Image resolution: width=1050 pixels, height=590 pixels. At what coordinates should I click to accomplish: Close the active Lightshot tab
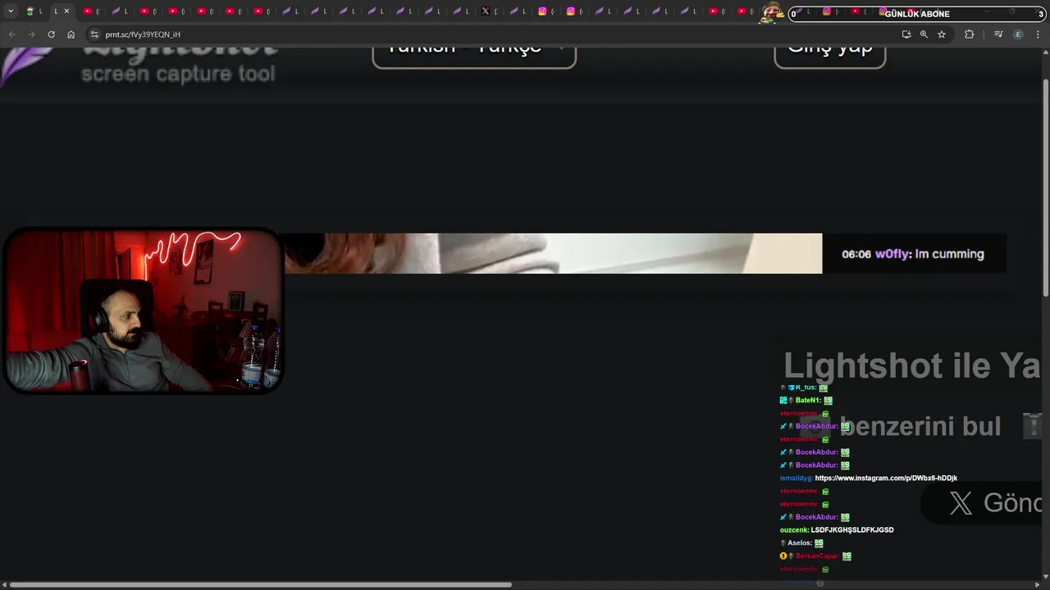click(66, 11)
